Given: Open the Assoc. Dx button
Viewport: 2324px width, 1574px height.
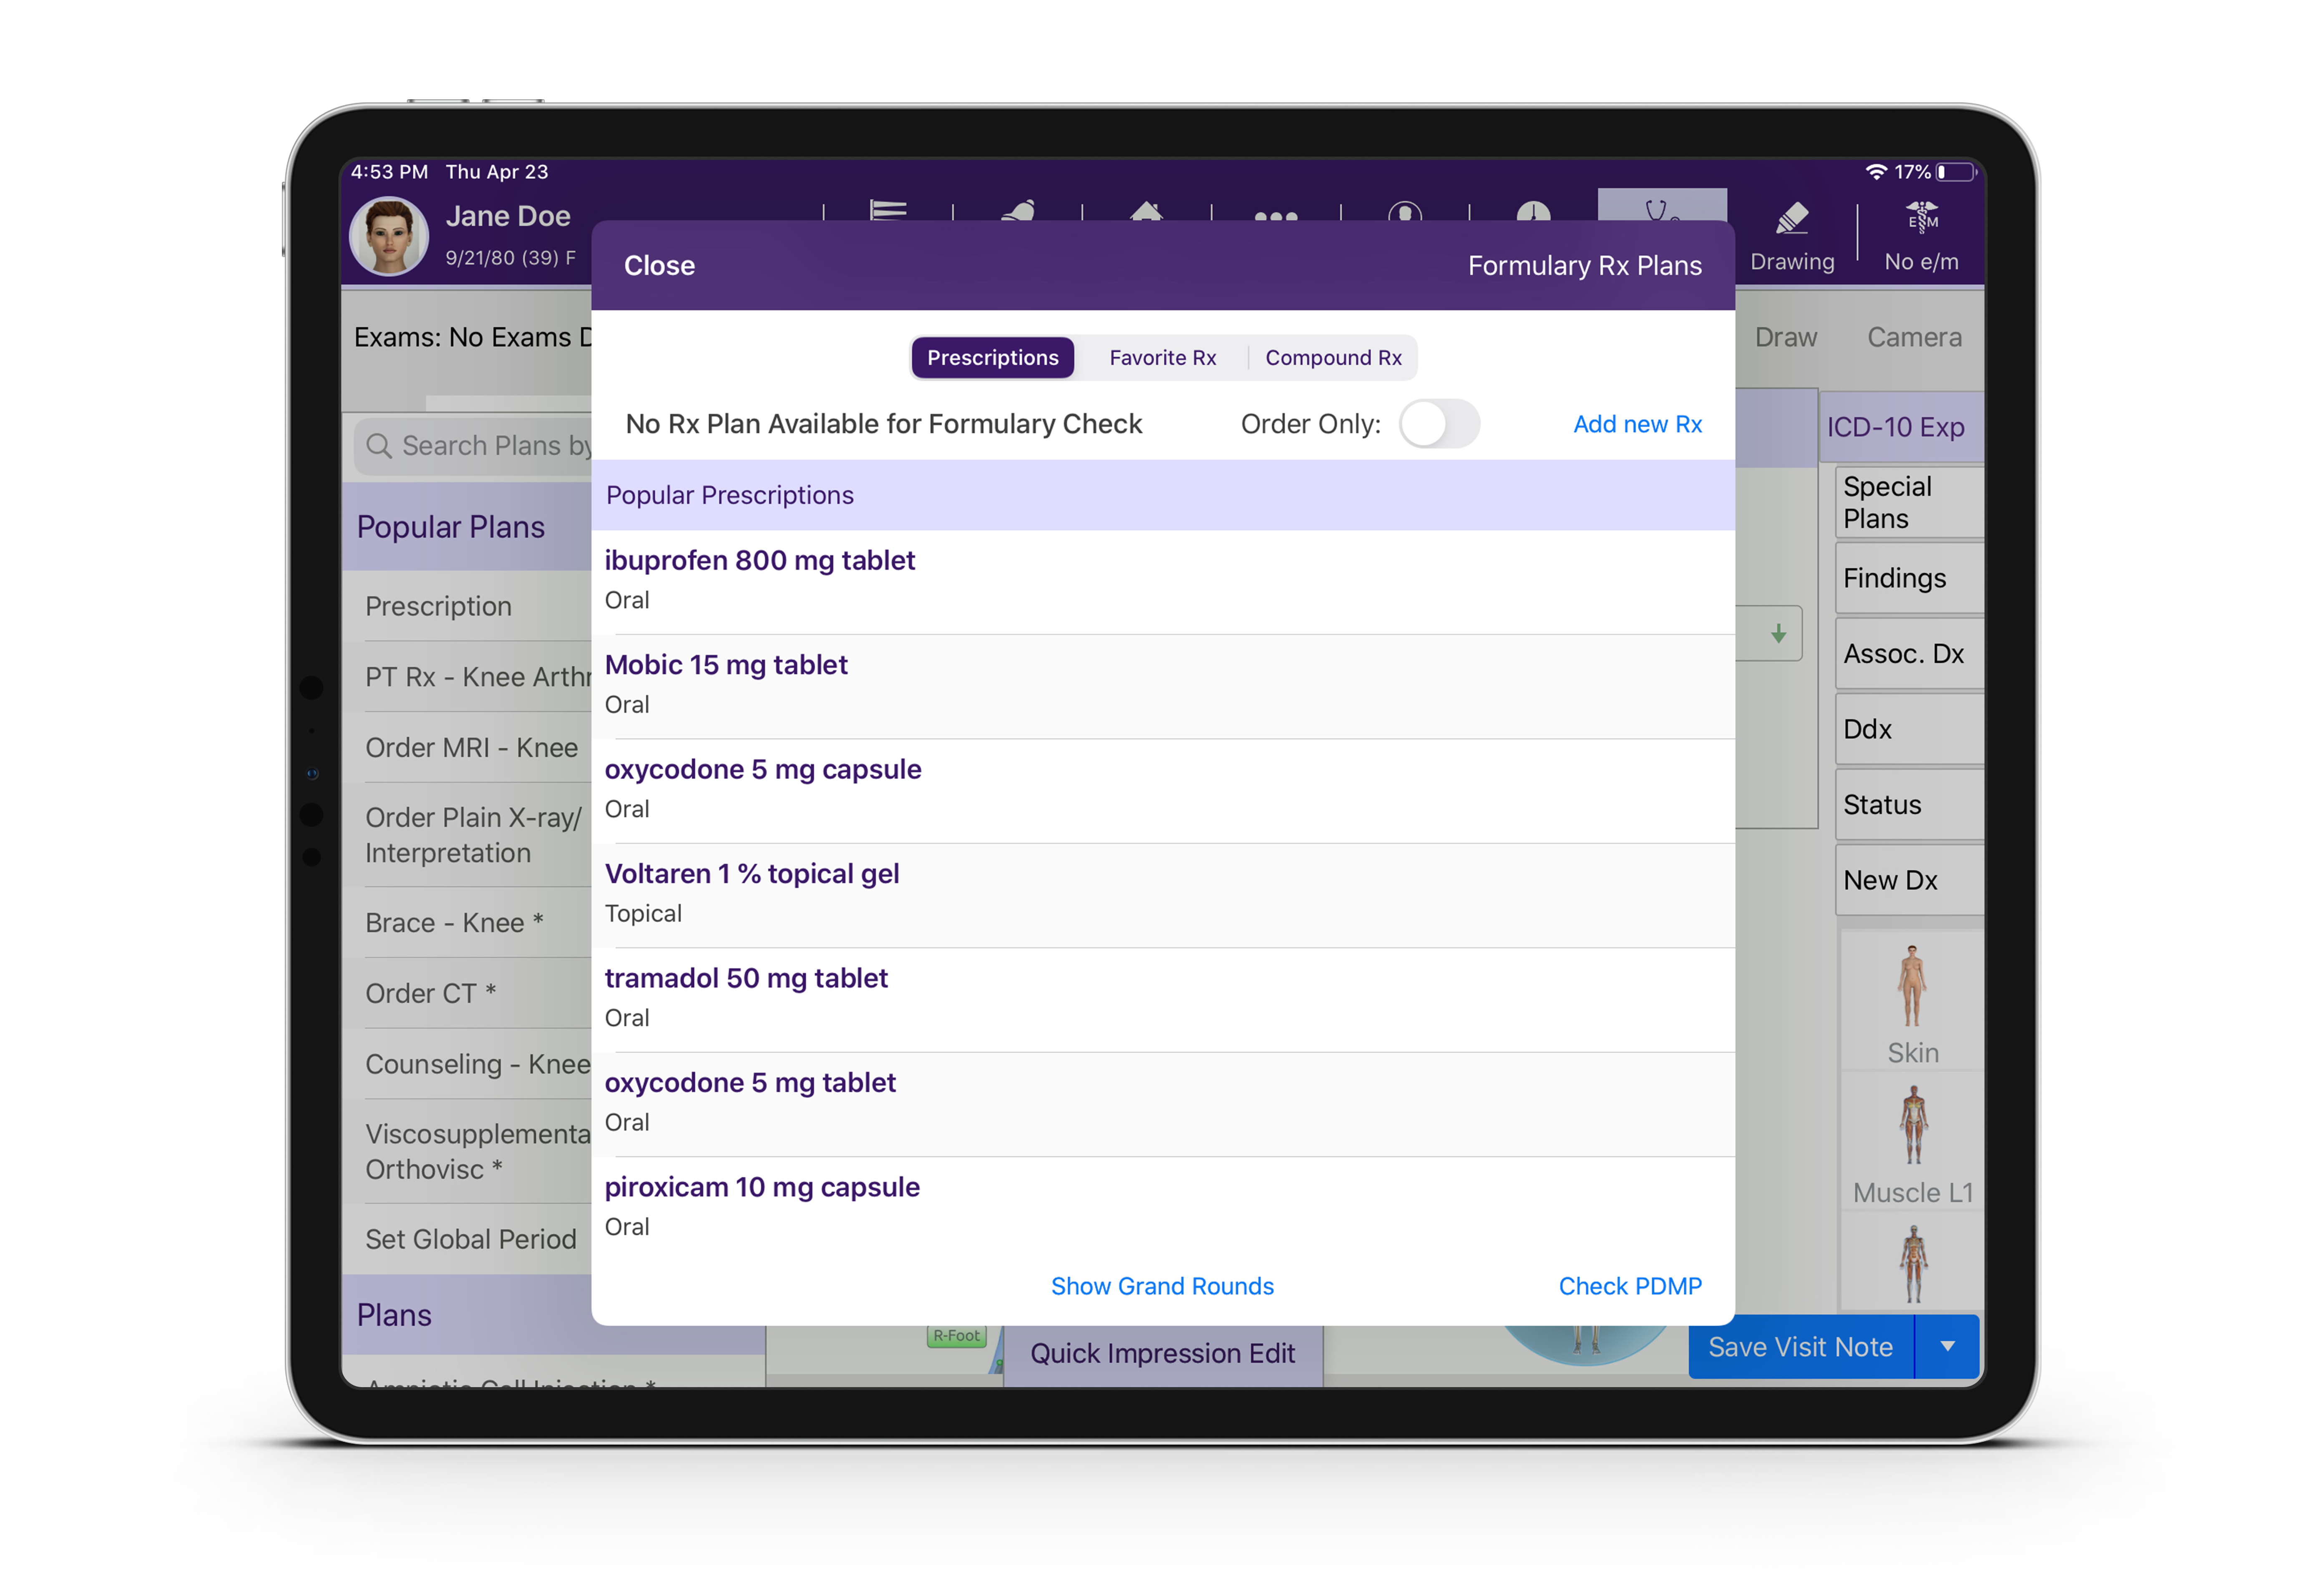Looking at the screenshot, I should (x=1909, y=654).
